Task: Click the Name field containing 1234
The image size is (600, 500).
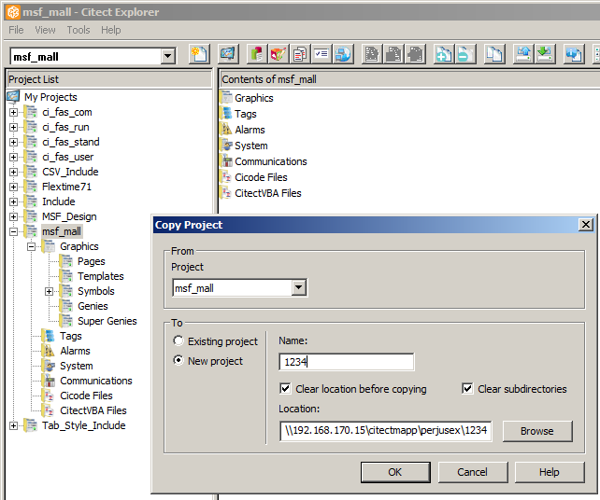Action: click(x=347, y=362)
